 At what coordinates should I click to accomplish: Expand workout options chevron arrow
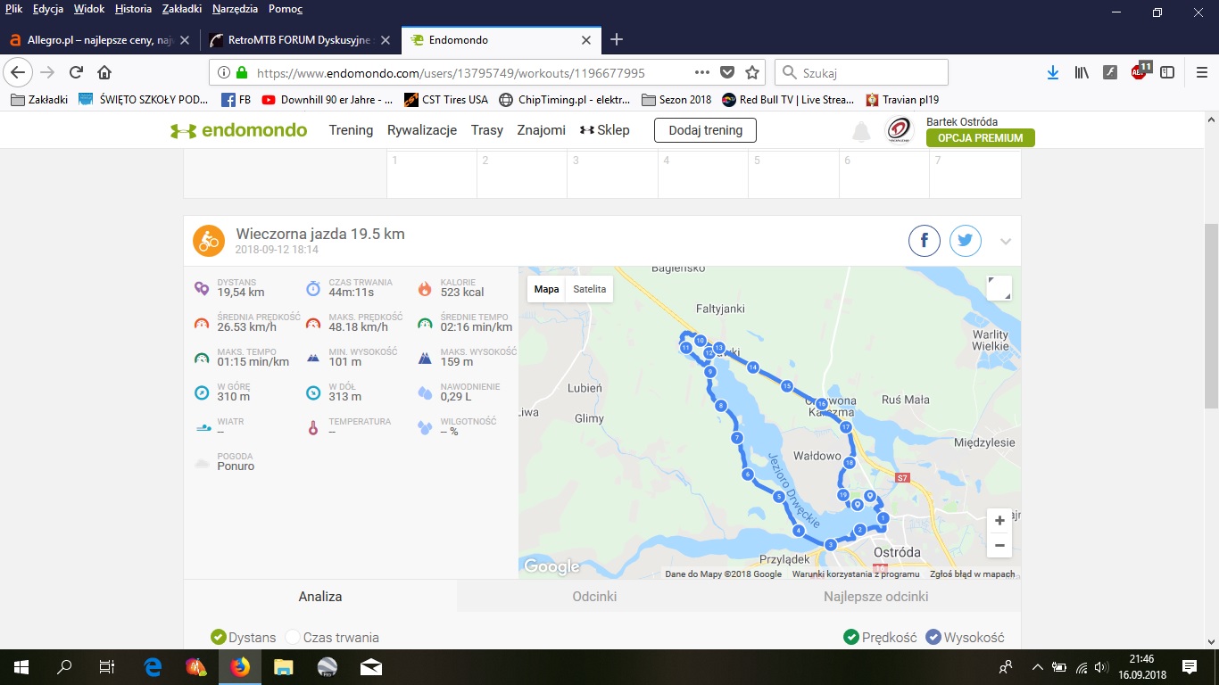1006,242
